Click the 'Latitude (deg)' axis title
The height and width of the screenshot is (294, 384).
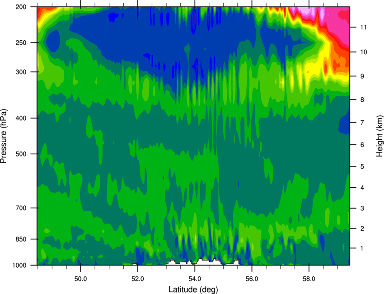(x=193, y=289)
